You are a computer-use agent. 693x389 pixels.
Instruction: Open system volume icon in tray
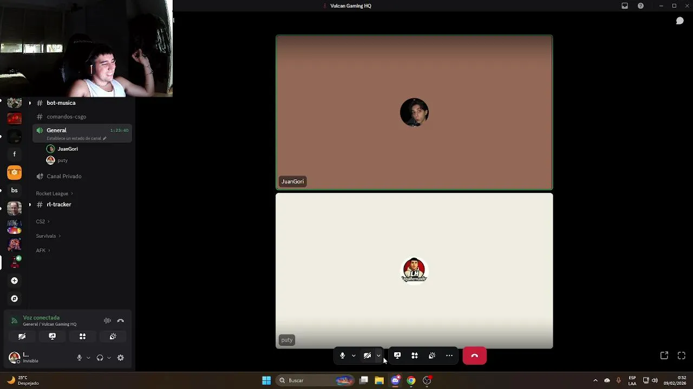655,380
